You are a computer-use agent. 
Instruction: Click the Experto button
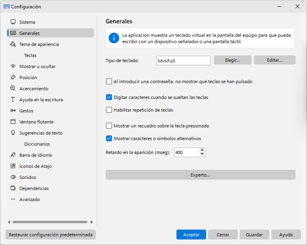[x=201, y=175]
